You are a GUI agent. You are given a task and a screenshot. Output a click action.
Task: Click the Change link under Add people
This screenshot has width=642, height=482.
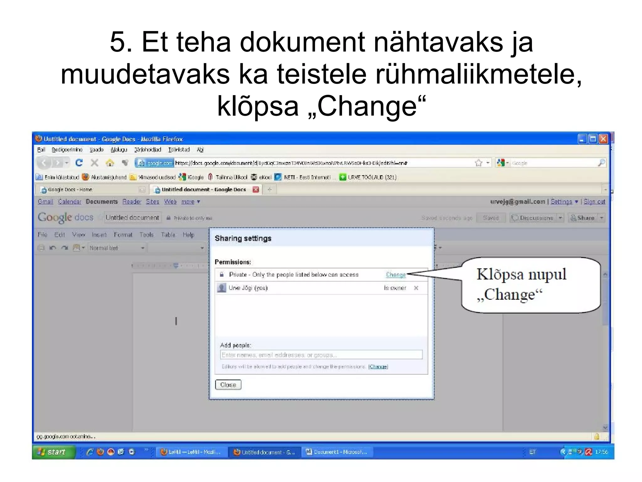click(378, 367)
